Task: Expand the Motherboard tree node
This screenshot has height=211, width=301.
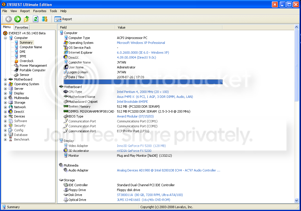Action: point(5,79)
